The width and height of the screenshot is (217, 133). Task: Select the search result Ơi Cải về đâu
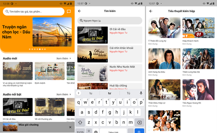(110, 35)
